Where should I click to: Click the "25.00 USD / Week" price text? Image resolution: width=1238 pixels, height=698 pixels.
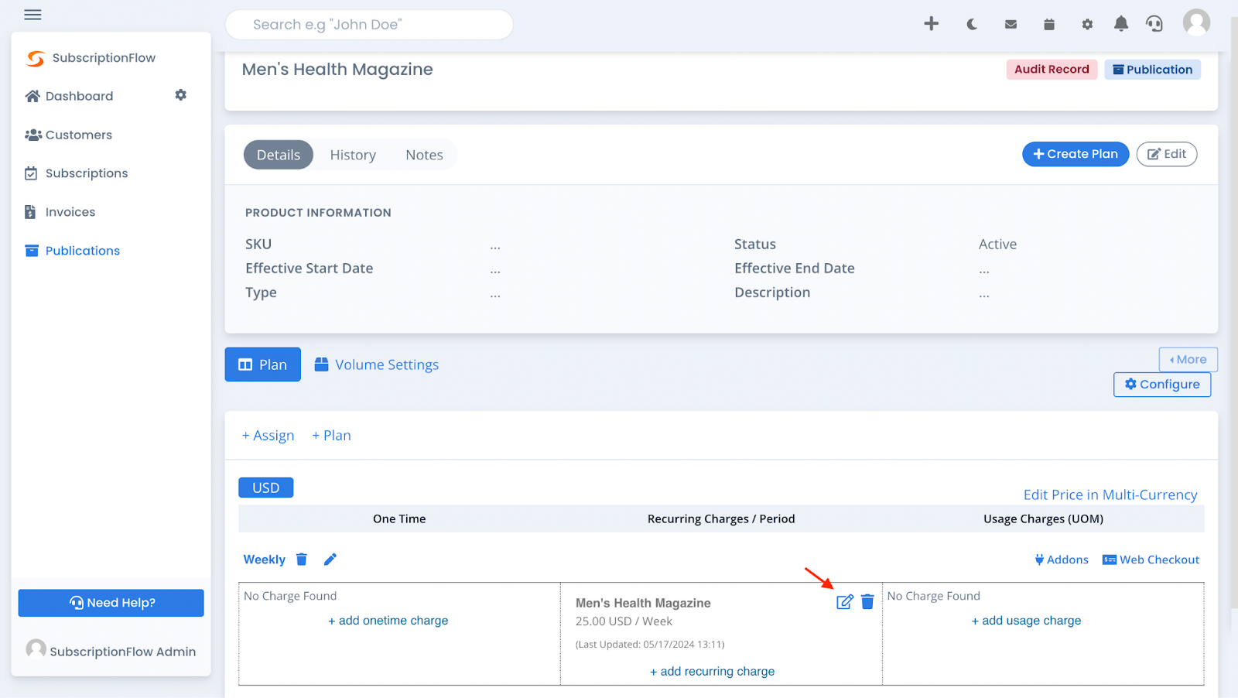[x=624, y=621]
